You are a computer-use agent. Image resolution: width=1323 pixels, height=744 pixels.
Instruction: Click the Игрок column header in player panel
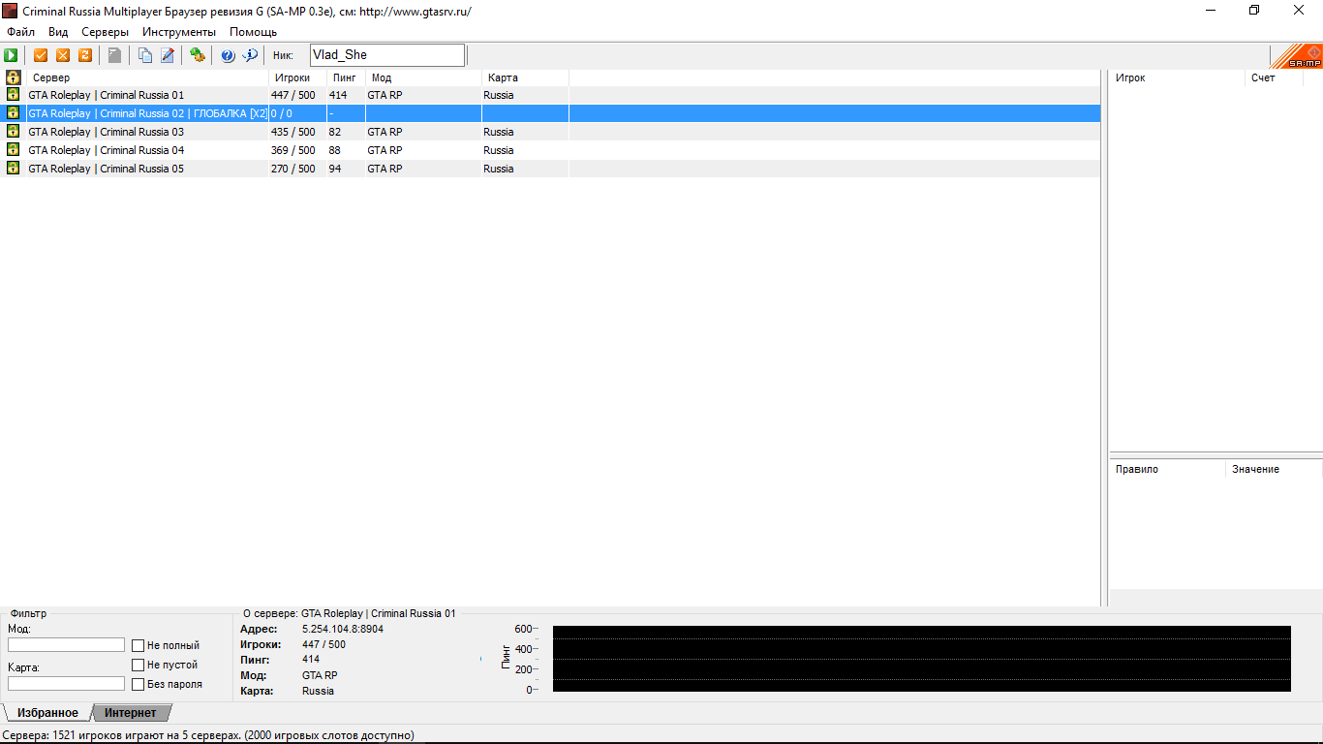[1177, 77]
